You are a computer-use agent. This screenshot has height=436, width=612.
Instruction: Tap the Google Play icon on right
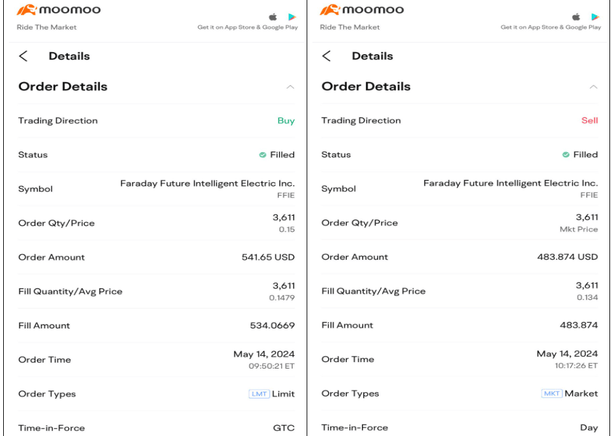(595, 17)
